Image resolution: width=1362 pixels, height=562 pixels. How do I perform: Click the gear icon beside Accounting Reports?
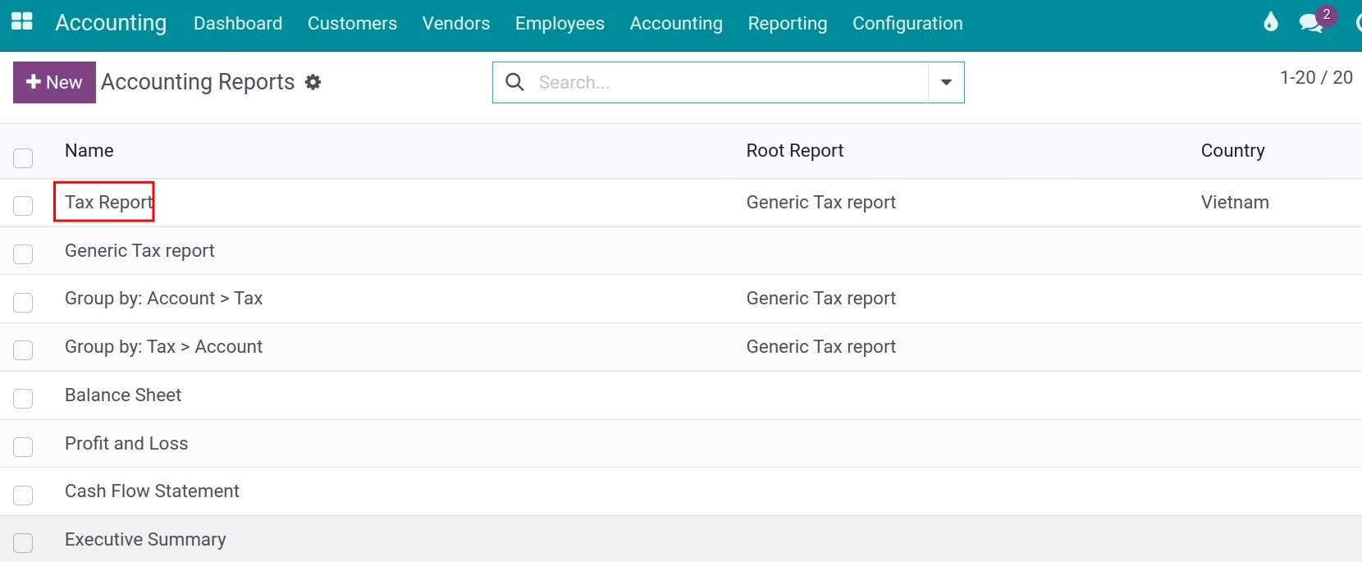click(x=313, y=82)
